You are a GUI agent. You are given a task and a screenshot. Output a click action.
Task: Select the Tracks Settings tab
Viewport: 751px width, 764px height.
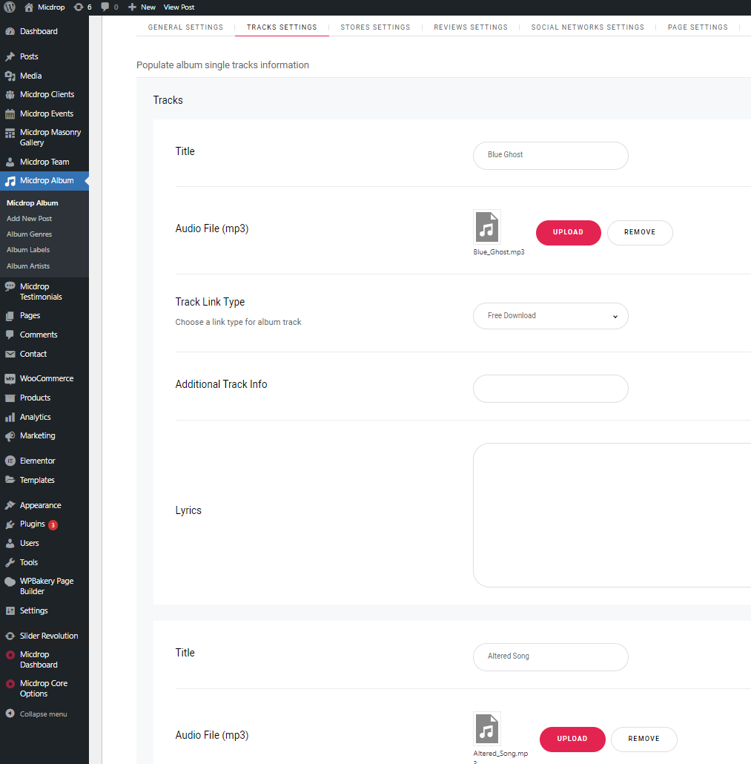pos(282,27)
